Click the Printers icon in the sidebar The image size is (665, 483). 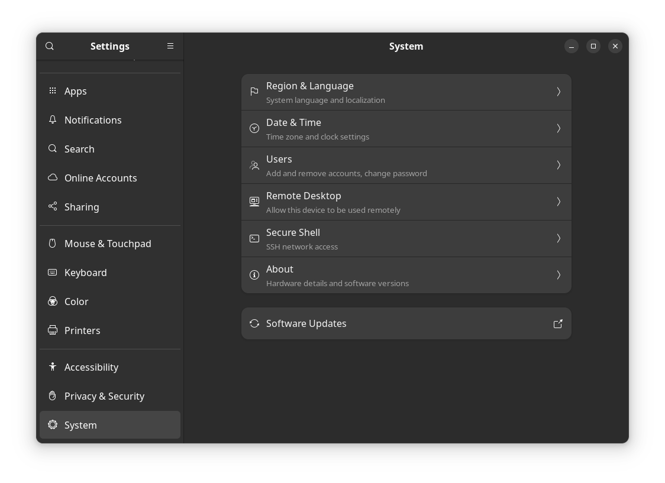52,330
